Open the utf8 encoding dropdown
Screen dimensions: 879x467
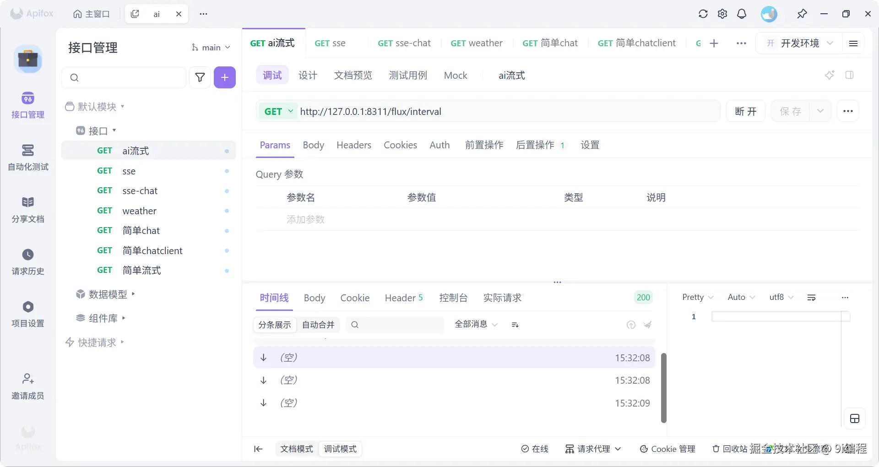click(781, 297)
